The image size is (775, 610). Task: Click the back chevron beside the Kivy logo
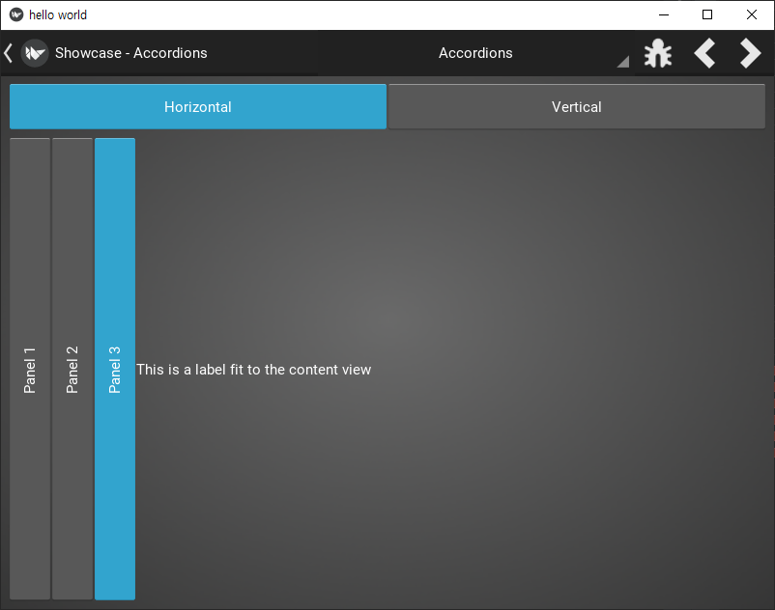tap(8, 53)
